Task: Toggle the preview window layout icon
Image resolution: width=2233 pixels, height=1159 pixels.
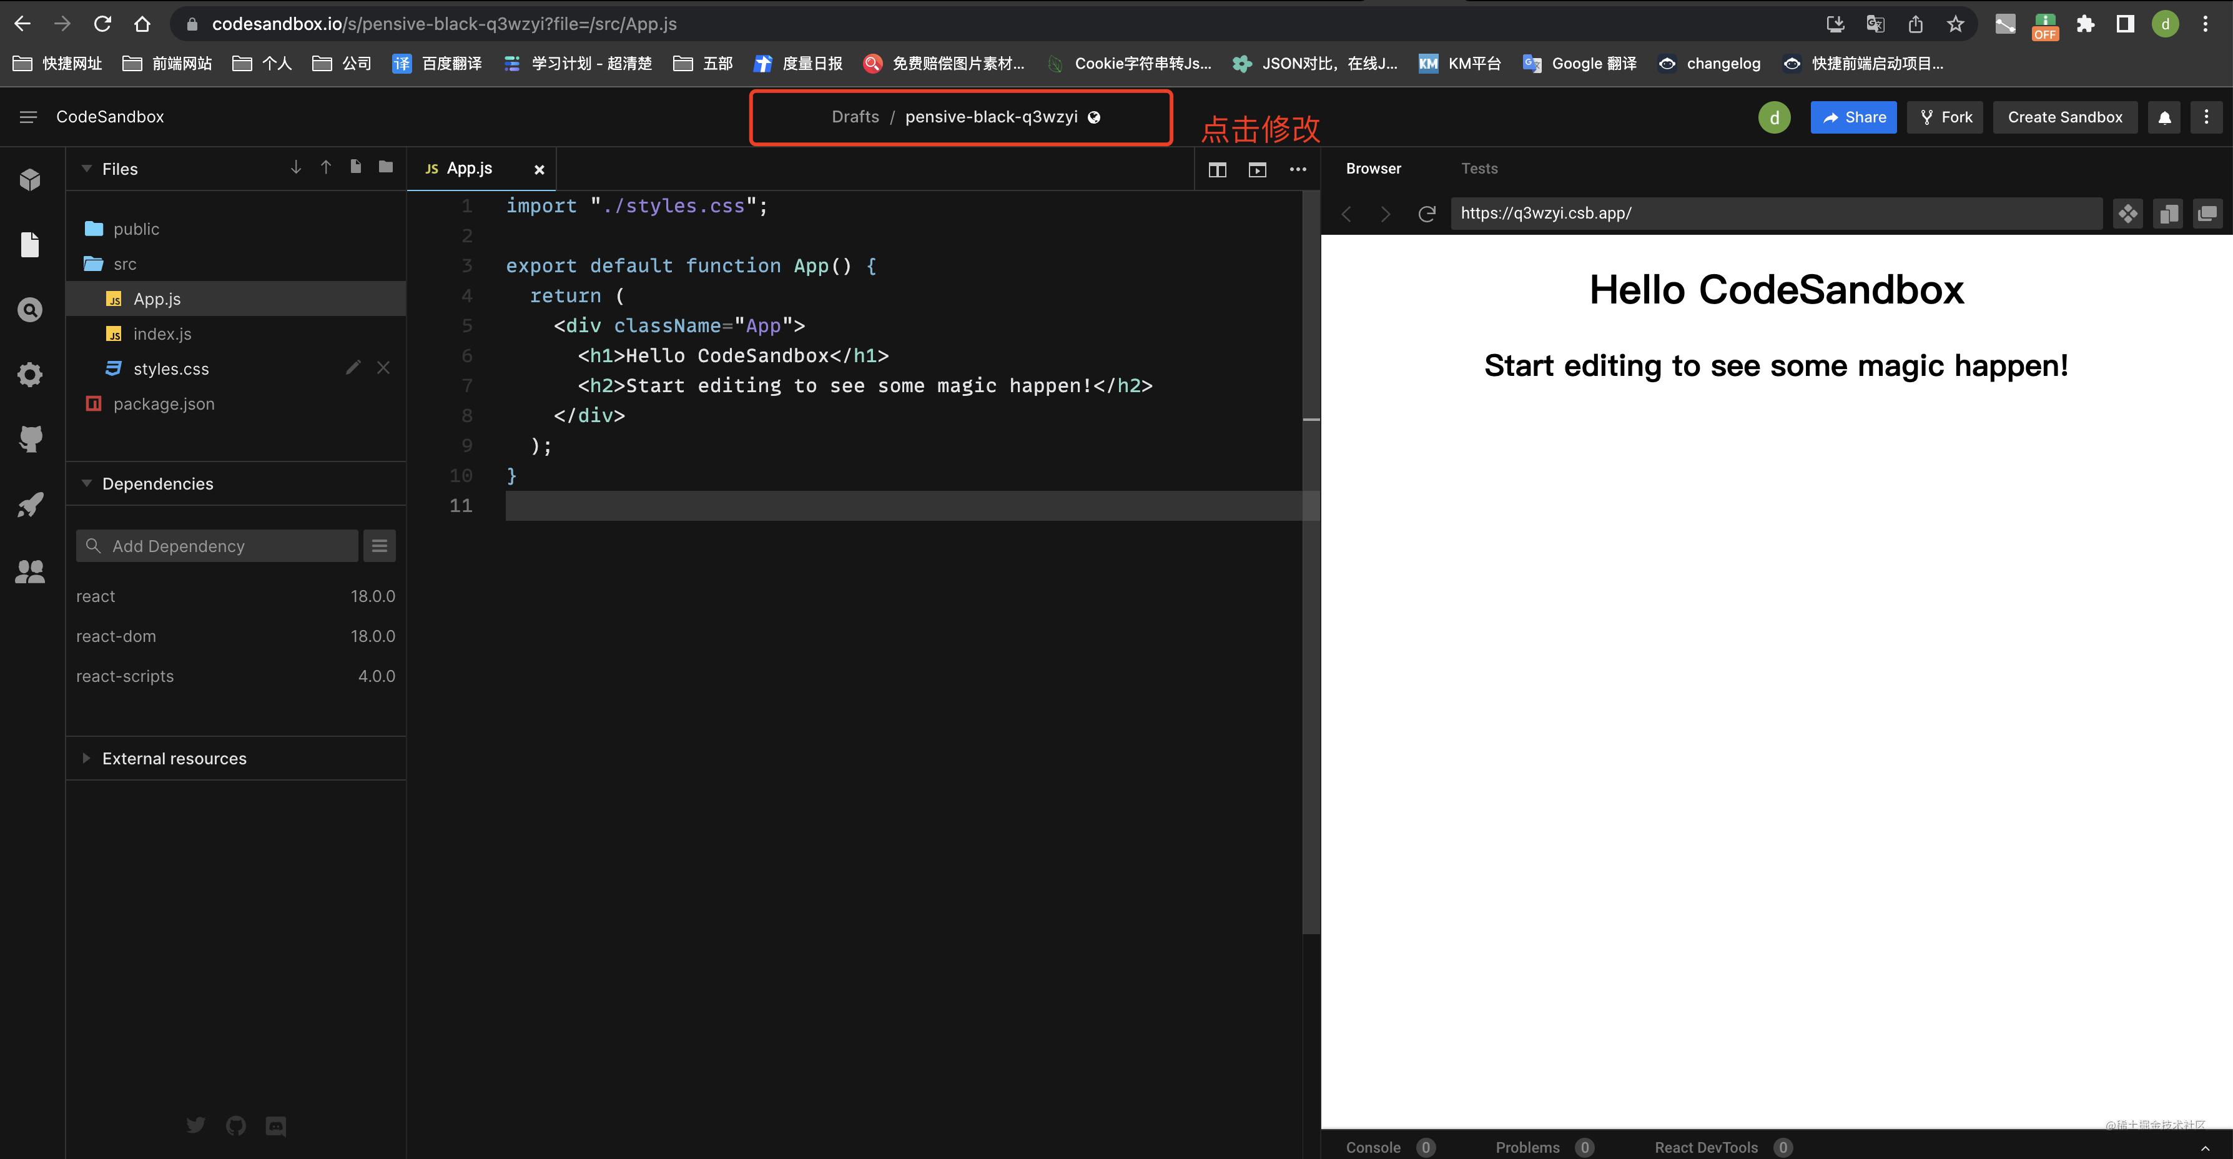Action: coord(1257,170)
